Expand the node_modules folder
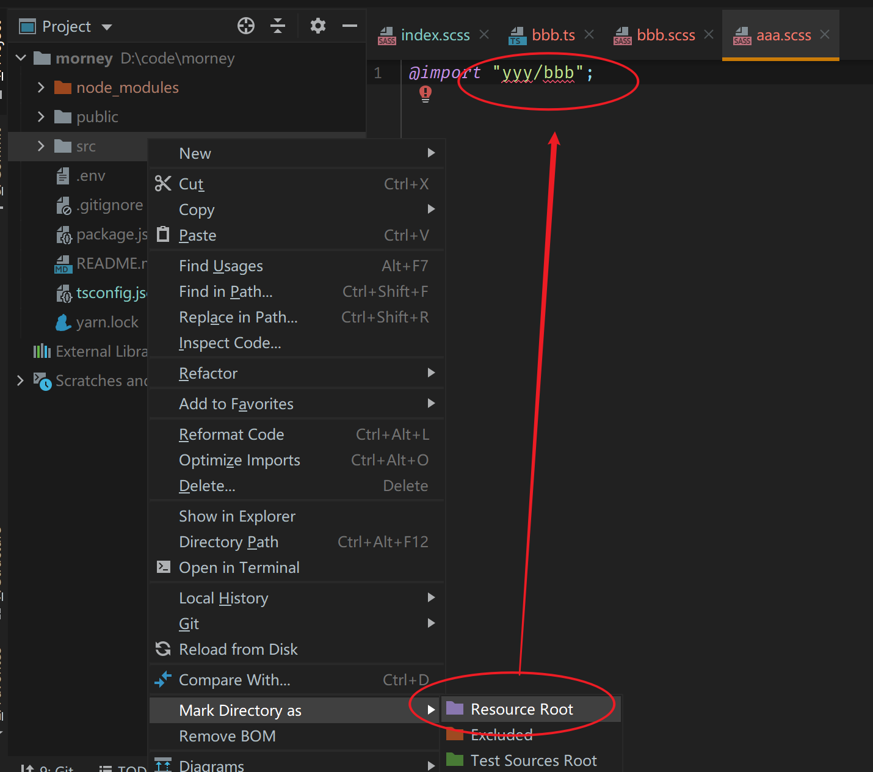Viewport: 873px width, 772px height. pyautogui.click(x=41, y=87)
